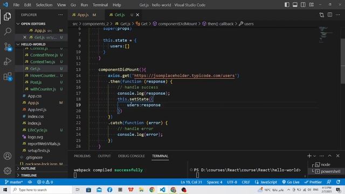Image resolution: width=345 pixels, height=194 pixels.
Task: Click Ln 19, Col 31 position indicator
Action: pos(191,182)
